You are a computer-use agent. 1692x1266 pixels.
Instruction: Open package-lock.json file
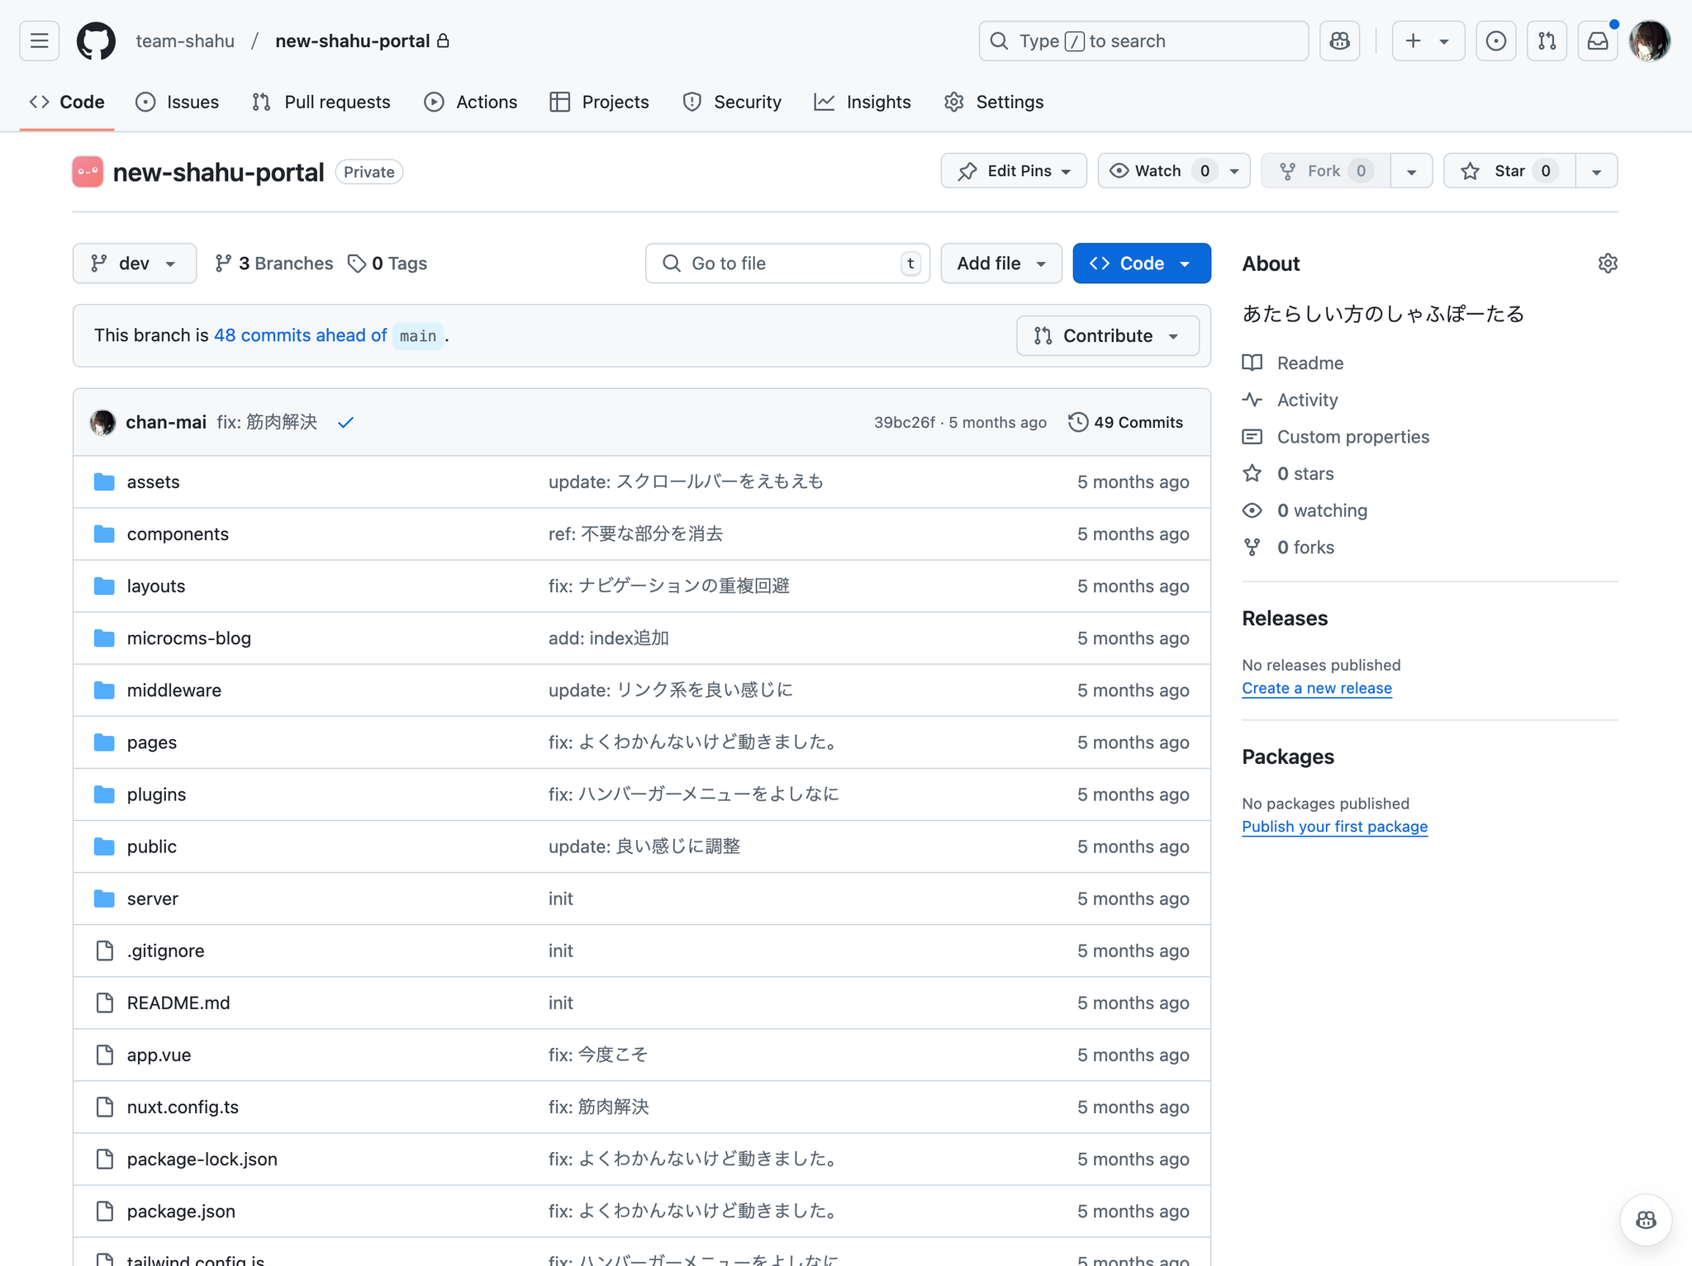tap(202, 1159)
